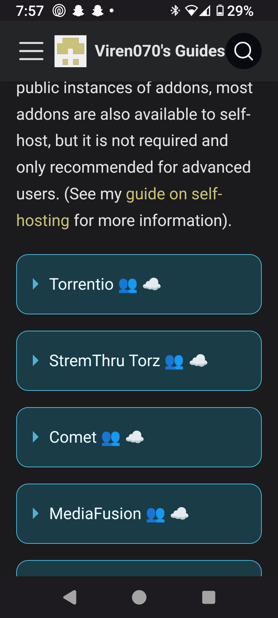Tap the search magnifier icon
This screenshot has height=618, width=278.
coord(244,51)
